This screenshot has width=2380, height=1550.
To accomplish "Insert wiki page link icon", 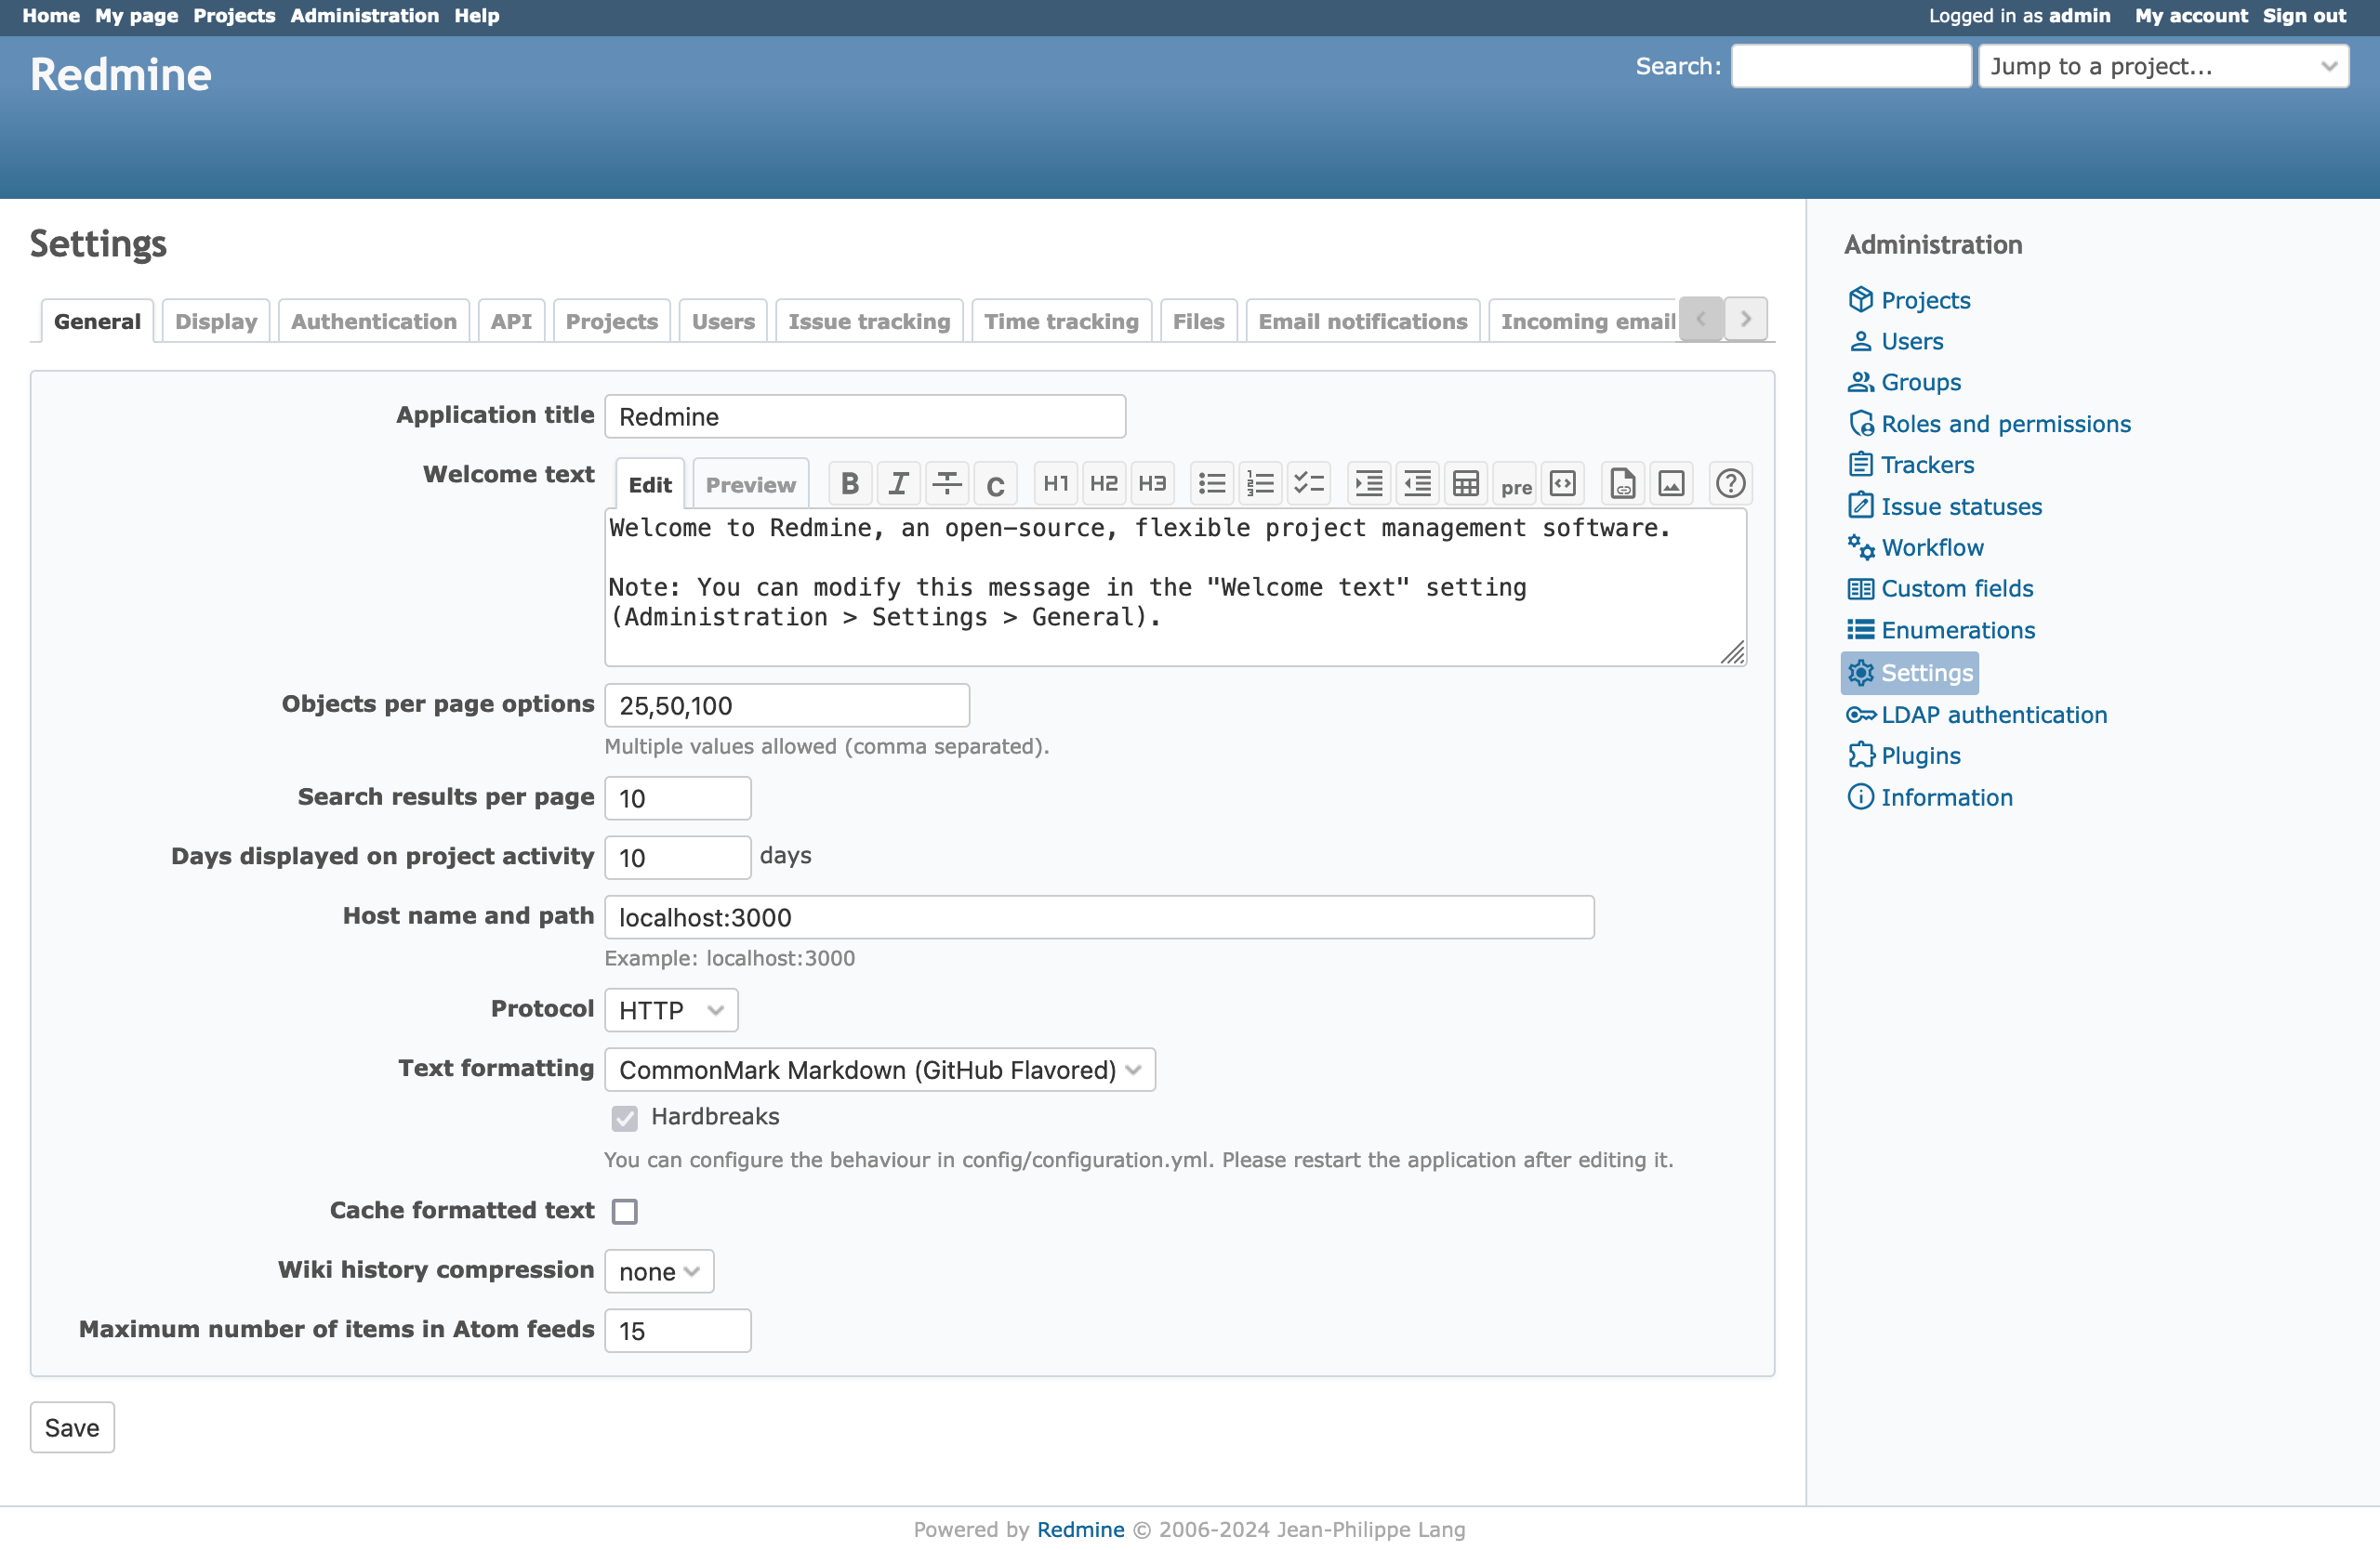I will point(1623,485).
